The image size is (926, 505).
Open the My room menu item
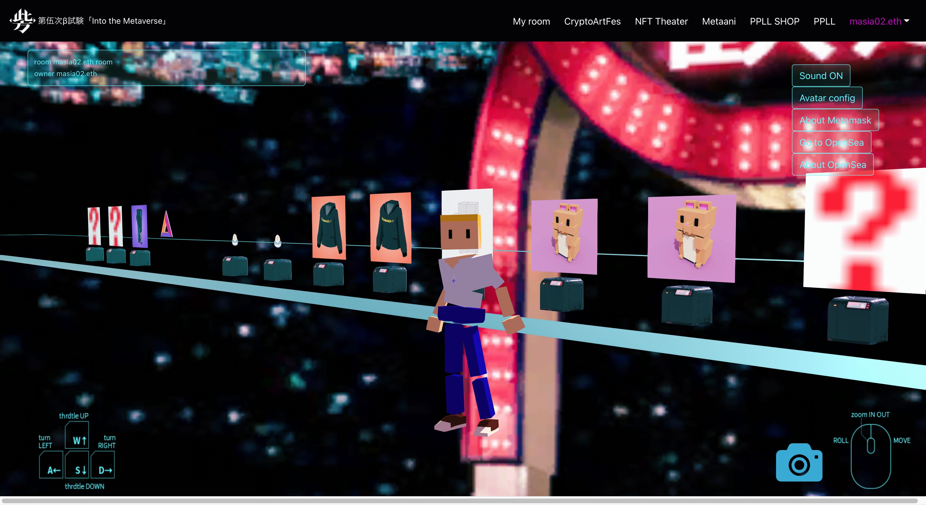tap(531, 21)
